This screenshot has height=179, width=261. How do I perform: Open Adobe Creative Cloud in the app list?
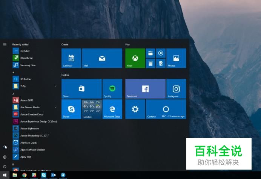pyautogui.click(x=35, y=114)
